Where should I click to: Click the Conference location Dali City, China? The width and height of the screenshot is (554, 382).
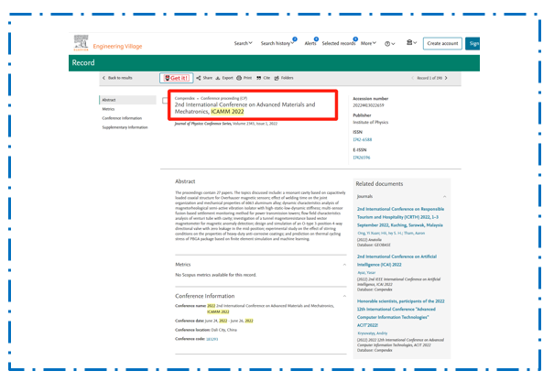tap(224, 330)
